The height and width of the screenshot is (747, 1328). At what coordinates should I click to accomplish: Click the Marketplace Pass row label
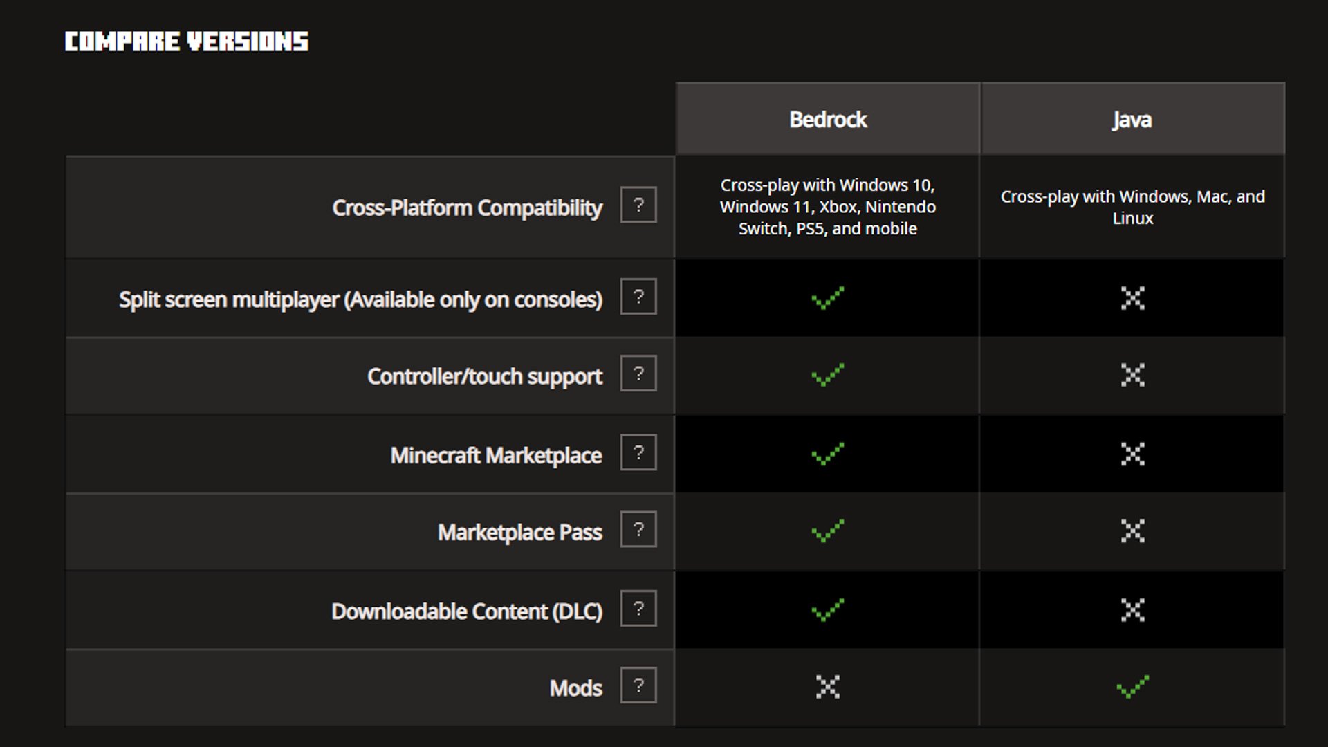tap(520, 532)
